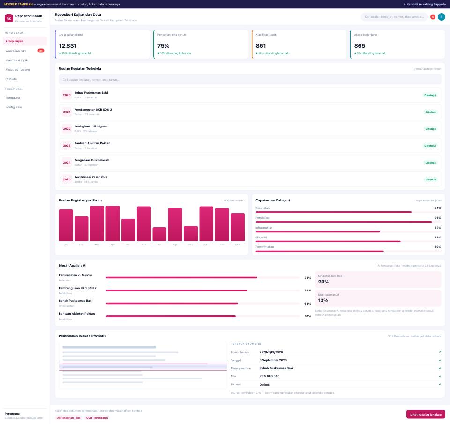Click the scanned document preview thumbnail

143,365
